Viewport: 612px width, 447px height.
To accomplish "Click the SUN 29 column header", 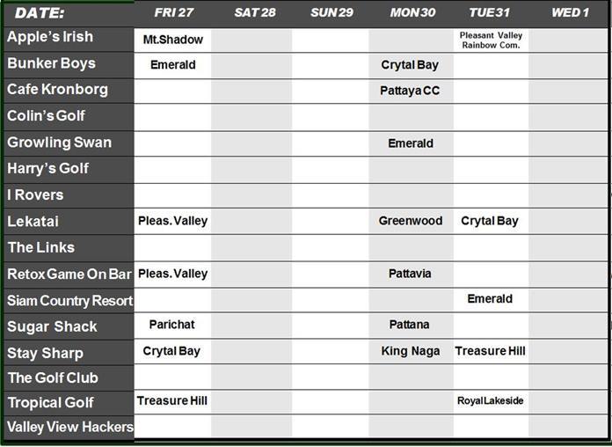I will click(331, 13).
